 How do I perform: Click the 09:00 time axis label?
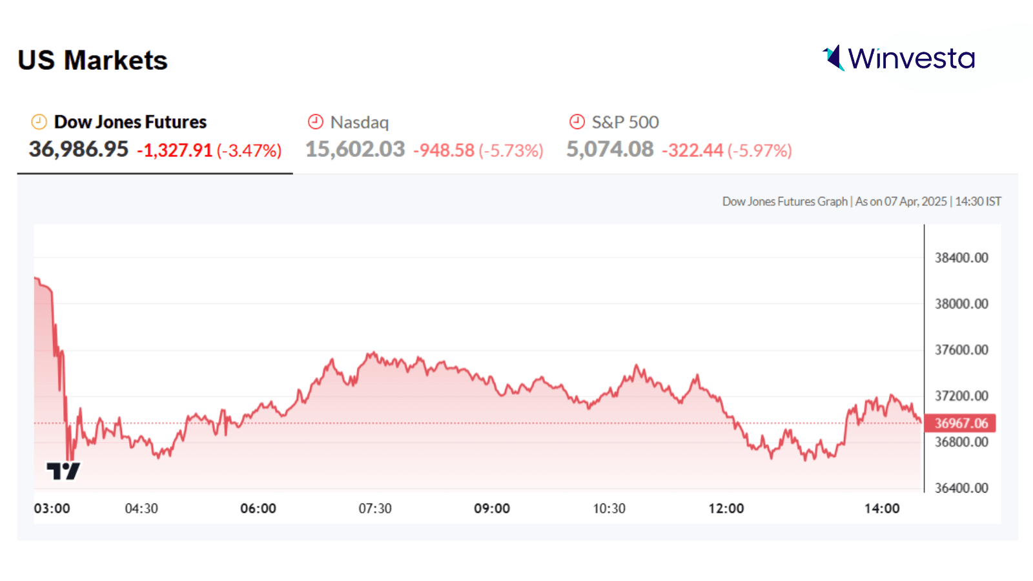tap(492, 509)
